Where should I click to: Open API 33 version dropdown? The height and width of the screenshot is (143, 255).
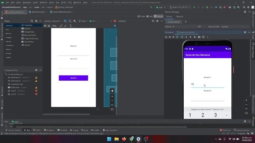coord(93,21)
